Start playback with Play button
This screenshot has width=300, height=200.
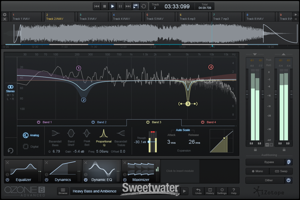112,6
